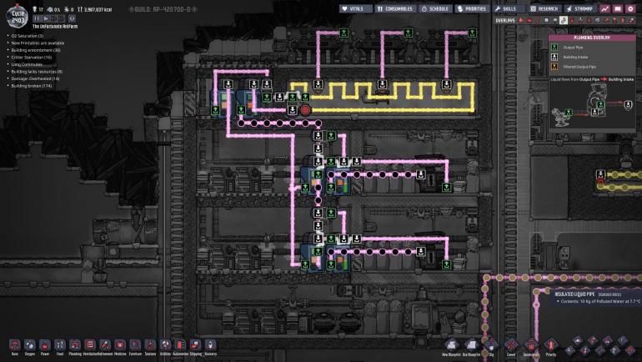Screen dimensions: 642x362
Task: Click the Long Commutes notification
Action: coord(27,64)
